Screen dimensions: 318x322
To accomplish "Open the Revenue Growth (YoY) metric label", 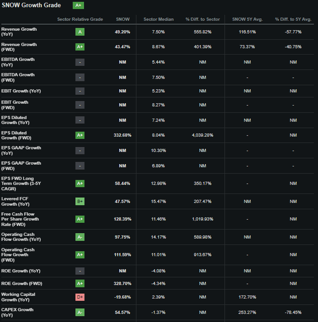I will (19, 32).
